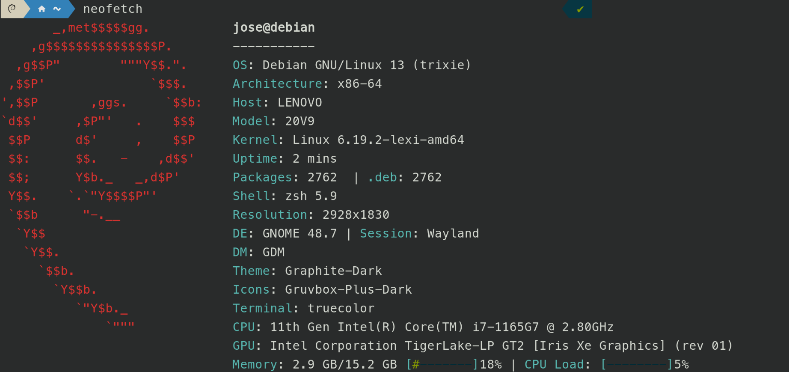Click the red Debian ASCII art logo
Screen dimensions: 789x372
[101, 171]
